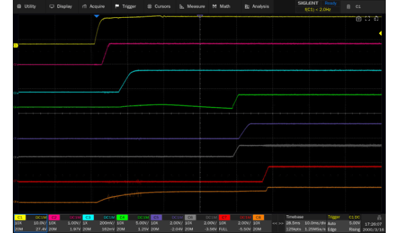Open the Trigger menu
Viewport: 398px width, 233px height.
pyautogui.click(x=126, y=6)
